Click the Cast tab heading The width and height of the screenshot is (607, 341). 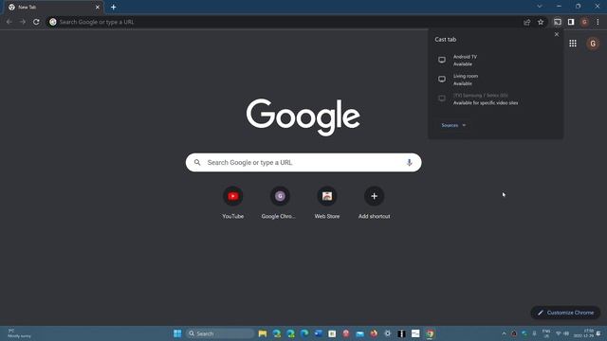point(445,40)
